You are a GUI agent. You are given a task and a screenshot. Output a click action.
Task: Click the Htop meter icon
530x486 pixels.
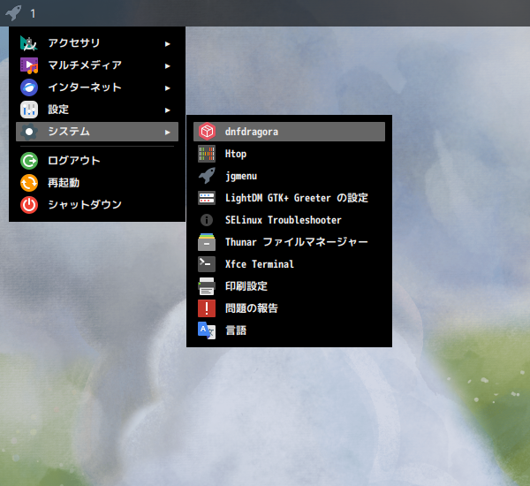tap(207, 154)
